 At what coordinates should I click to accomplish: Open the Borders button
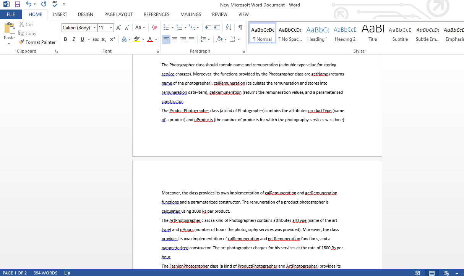(232, 39)
